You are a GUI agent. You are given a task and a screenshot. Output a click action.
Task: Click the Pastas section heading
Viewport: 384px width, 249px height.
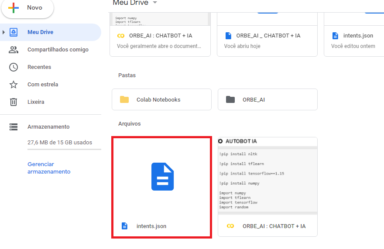pos(127,75)
